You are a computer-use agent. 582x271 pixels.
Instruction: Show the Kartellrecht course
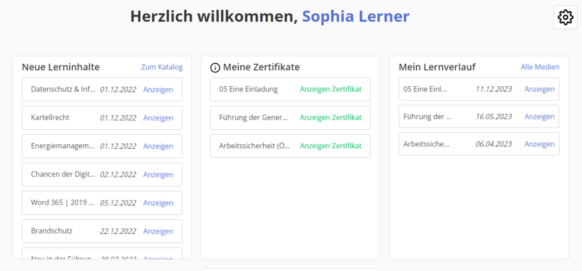(158, 118)
